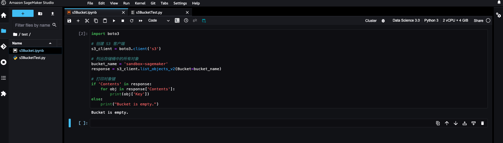Insert a cell above the active cell
The width and height of the screenshot is (503, 143).
[x=465, y=123]
